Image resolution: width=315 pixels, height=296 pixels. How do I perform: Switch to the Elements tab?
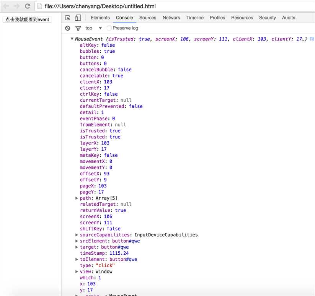click(100, 18)
